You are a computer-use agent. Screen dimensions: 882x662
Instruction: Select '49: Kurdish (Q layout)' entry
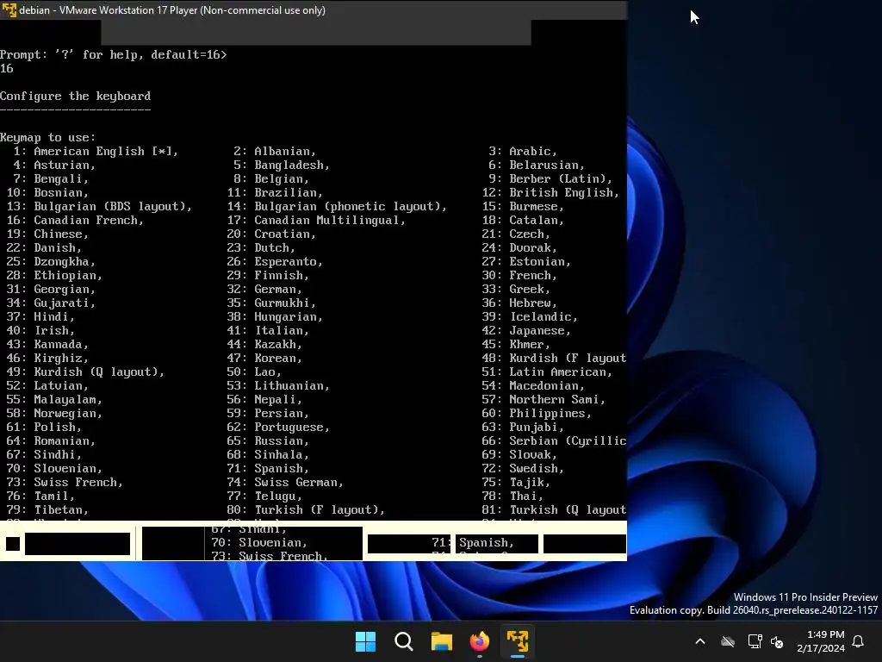[85, 372]
